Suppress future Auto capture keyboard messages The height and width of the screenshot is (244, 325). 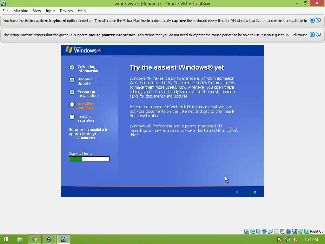318,20
